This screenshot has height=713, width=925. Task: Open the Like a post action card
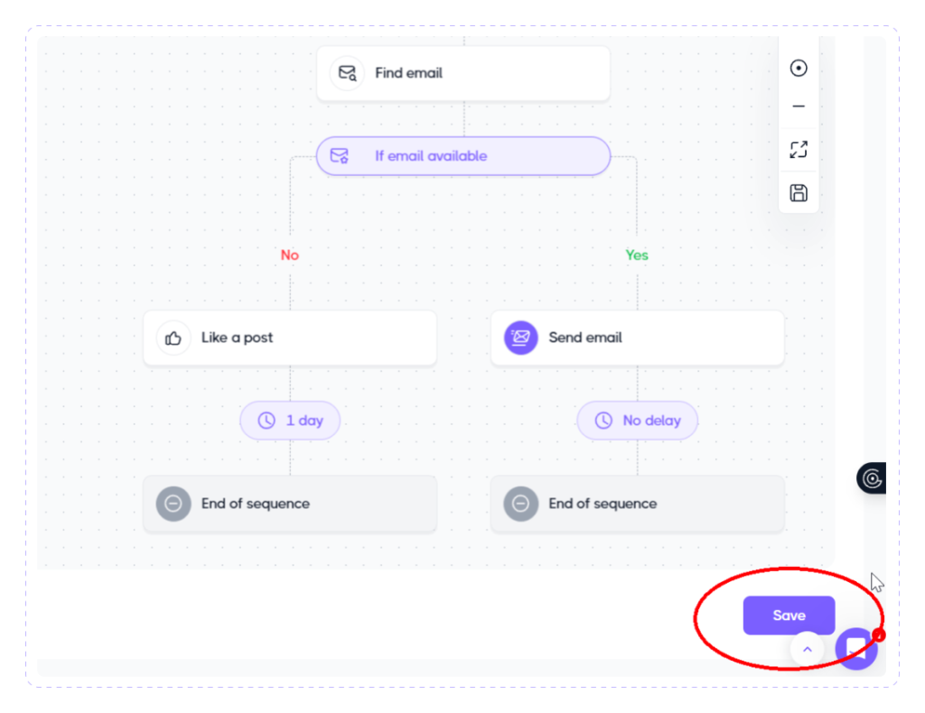[x=289, y=338]
